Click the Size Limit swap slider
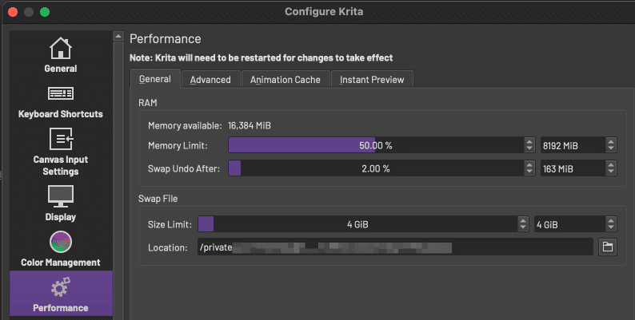635x320 pixels. click(x=357, y=223)
